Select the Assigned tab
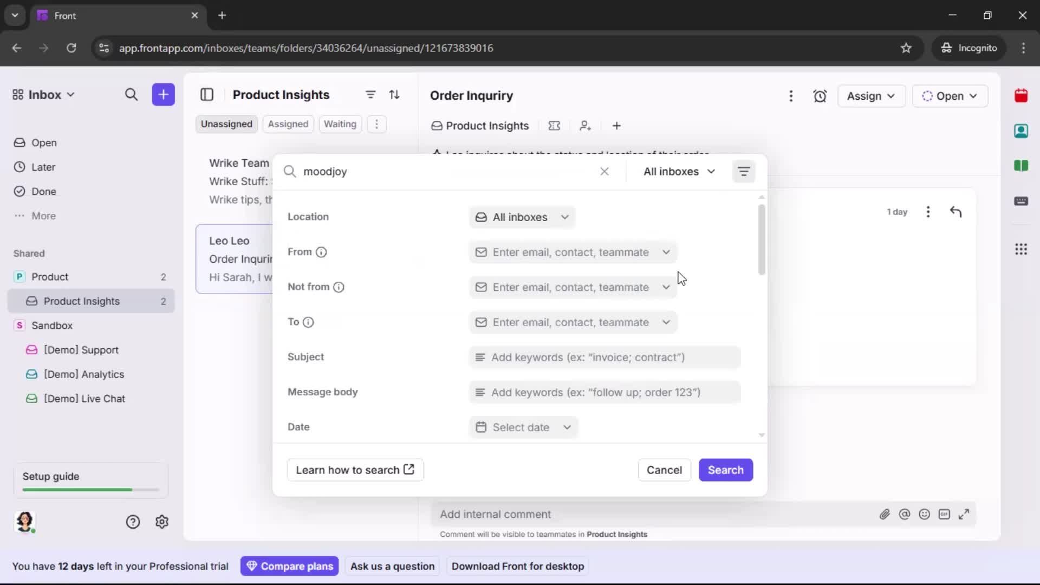Image resolution: width=1040 pixels, height=585 pixels. [288, 124]
